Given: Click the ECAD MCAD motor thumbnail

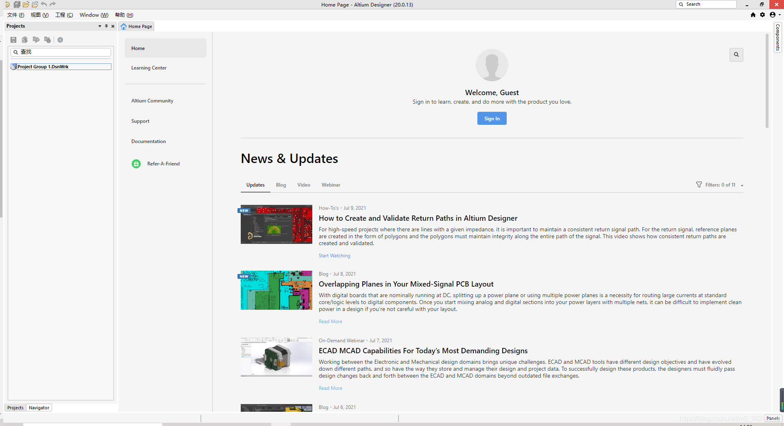Looking at the screenshot, I should tap(277, 356).
